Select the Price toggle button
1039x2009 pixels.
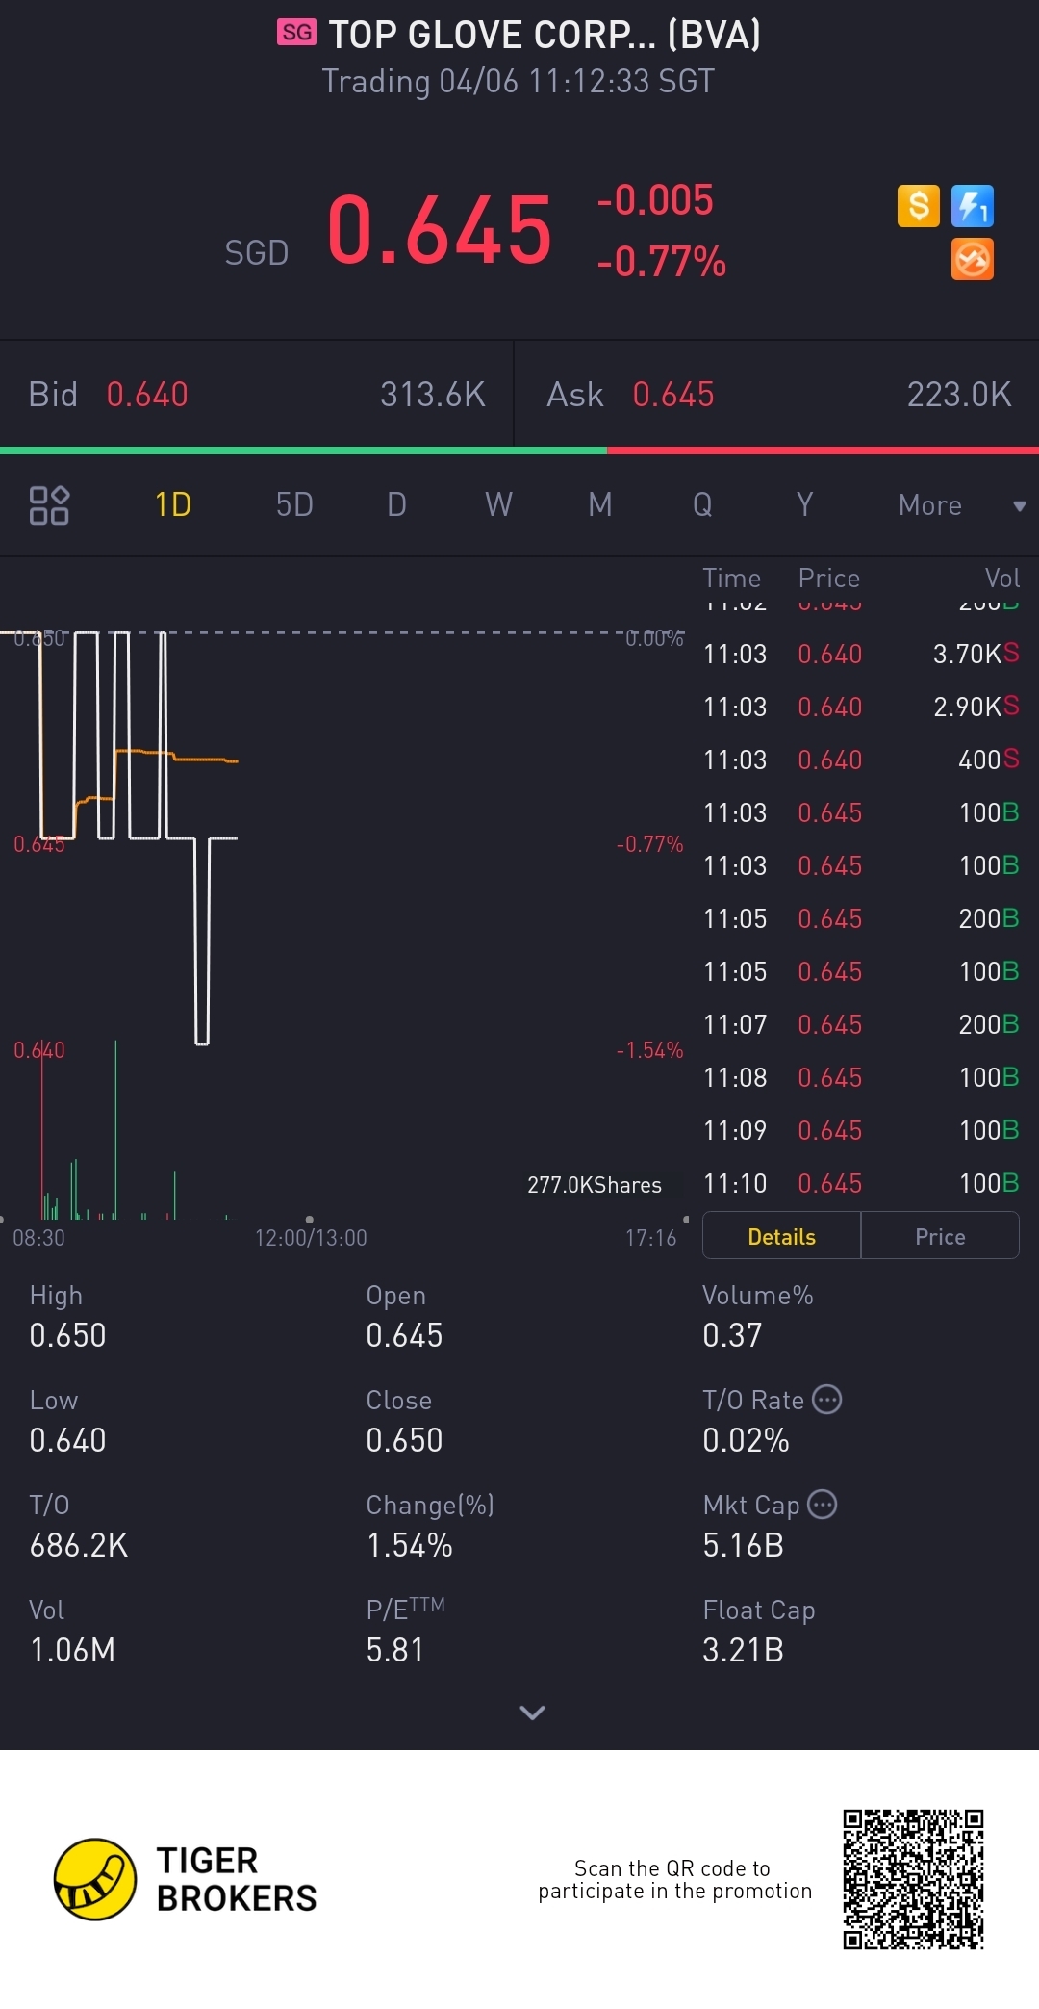(940, 1236)
